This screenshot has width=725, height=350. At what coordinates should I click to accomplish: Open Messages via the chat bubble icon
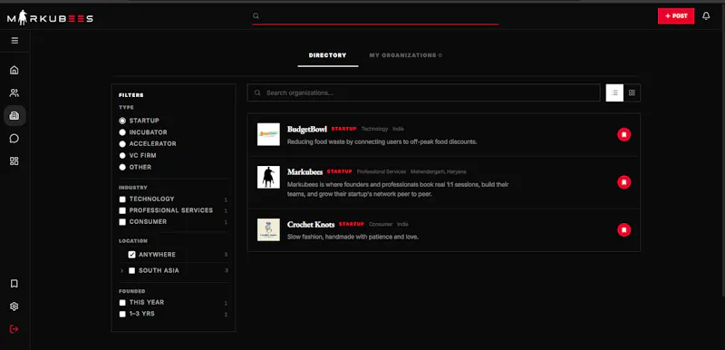(14, 138)
